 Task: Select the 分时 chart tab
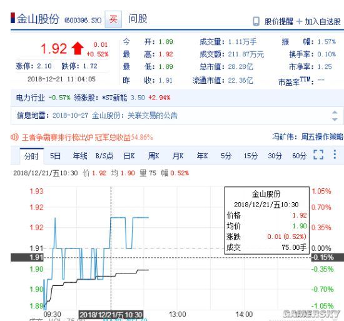click(x=31, y=156)
